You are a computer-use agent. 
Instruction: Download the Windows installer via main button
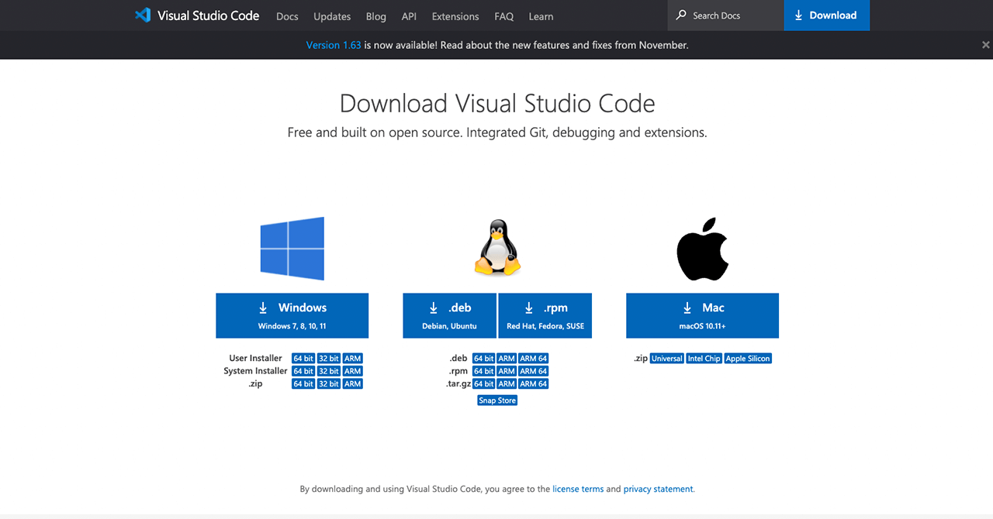tap(292, 315)
